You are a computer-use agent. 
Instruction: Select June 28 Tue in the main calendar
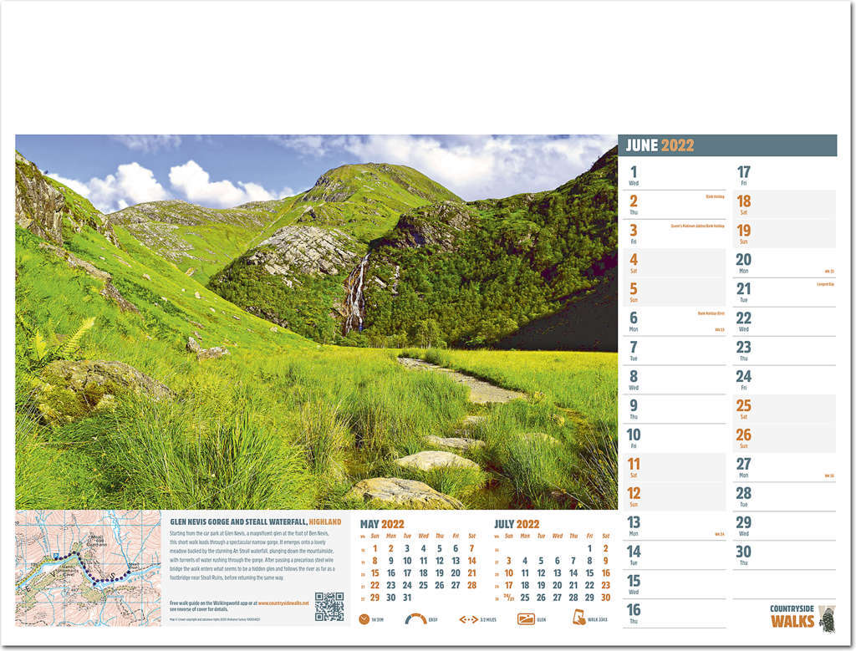(784, 496)
